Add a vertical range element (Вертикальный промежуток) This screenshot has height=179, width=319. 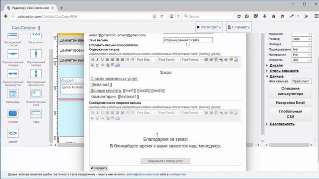click(x=36, y=74)
